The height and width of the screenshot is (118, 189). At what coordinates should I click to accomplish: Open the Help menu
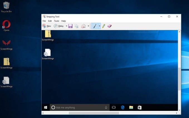[x=63, y=21]
